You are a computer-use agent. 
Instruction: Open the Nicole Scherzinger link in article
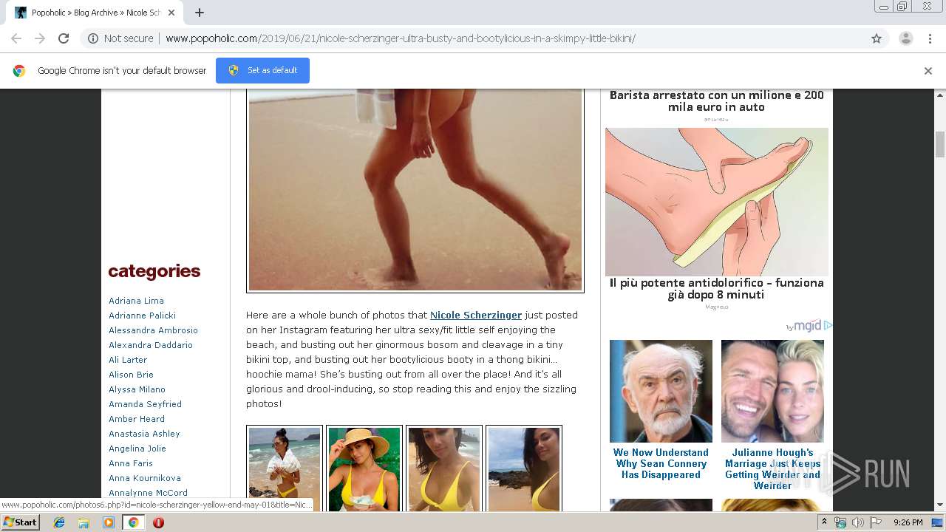(476, 315)
